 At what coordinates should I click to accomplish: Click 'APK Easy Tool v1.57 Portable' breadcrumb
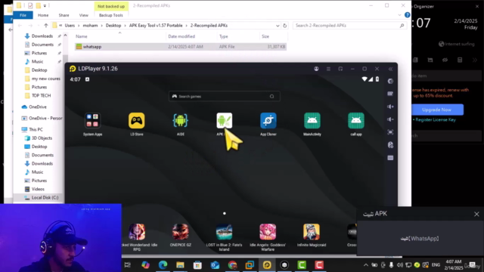[156, 26]
